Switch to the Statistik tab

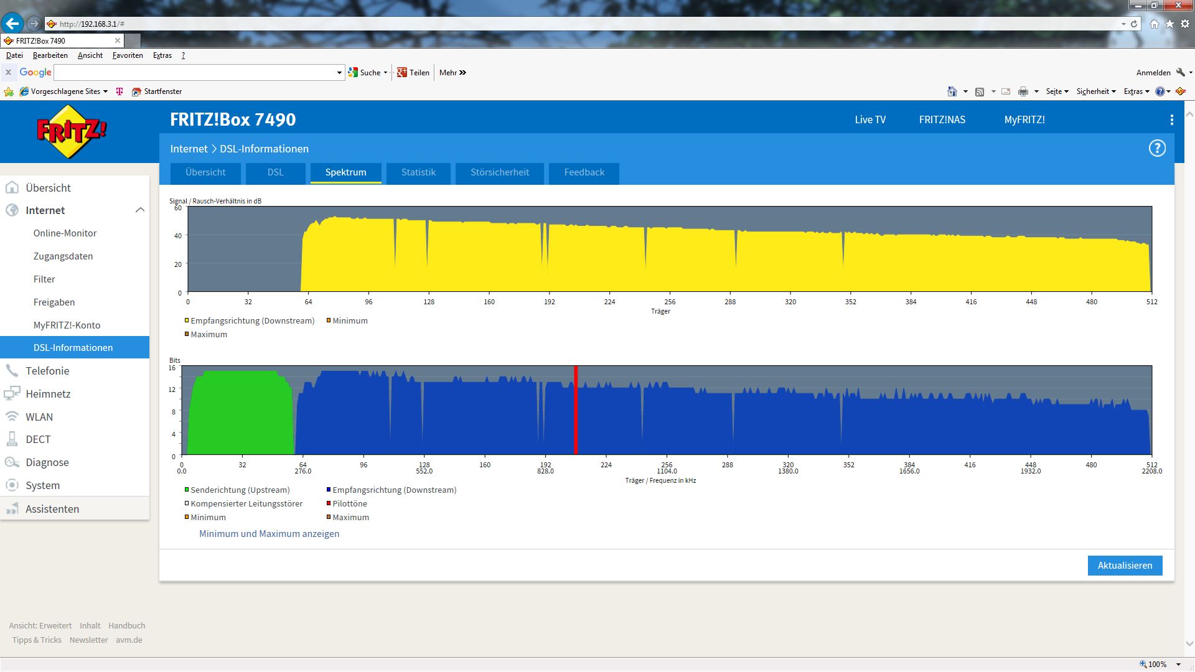point(418,172)
